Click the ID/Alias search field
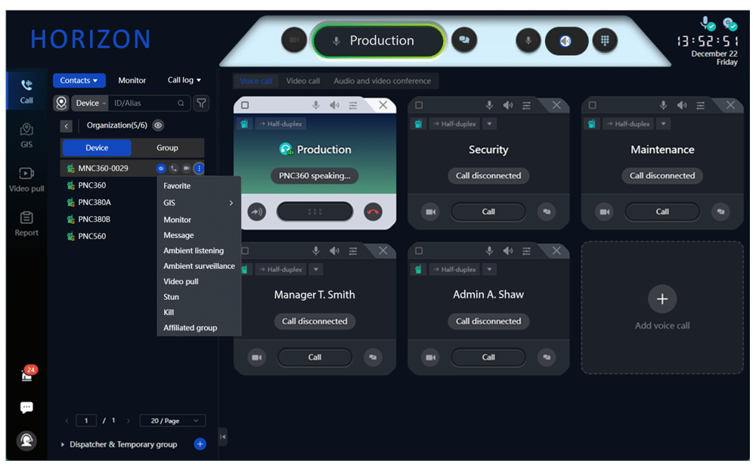 [x=143, y=103]
